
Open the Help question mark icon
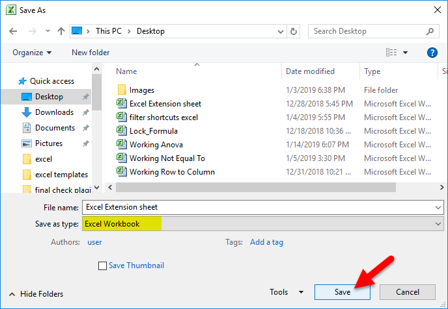point(432,53)
